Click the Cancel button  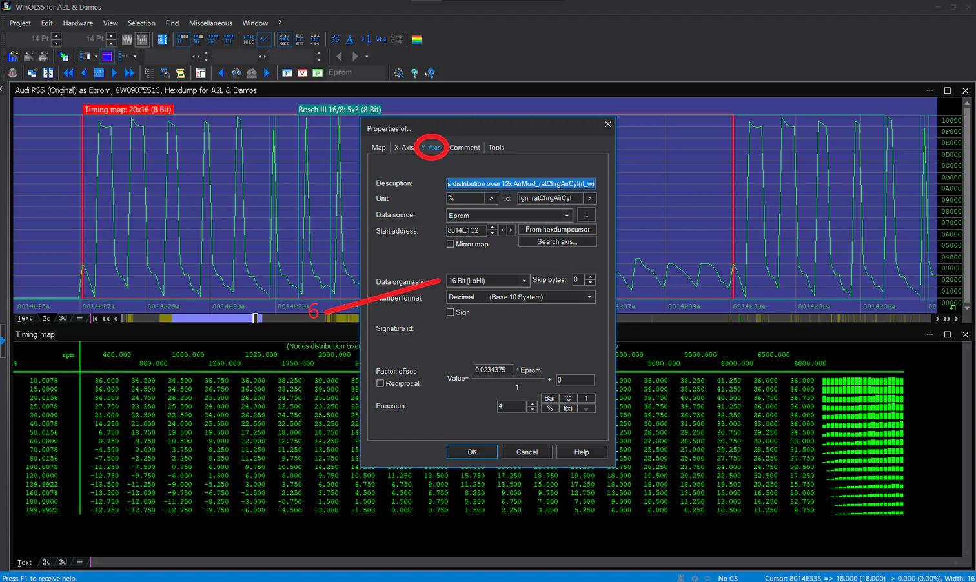point(527,452)
